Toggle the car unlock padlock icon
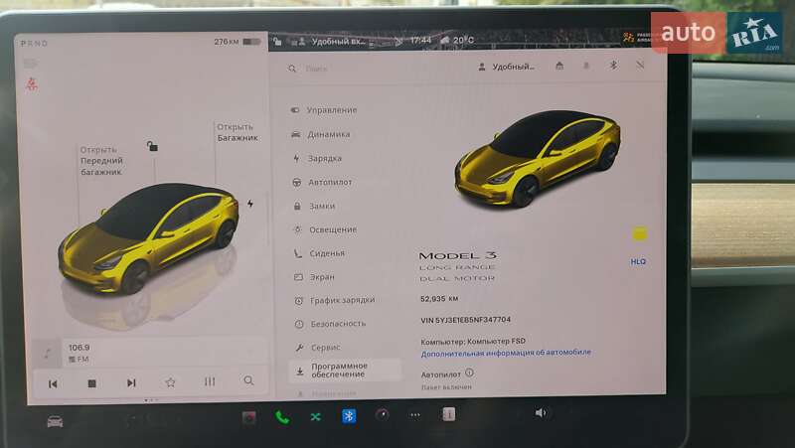 point(152,146)
